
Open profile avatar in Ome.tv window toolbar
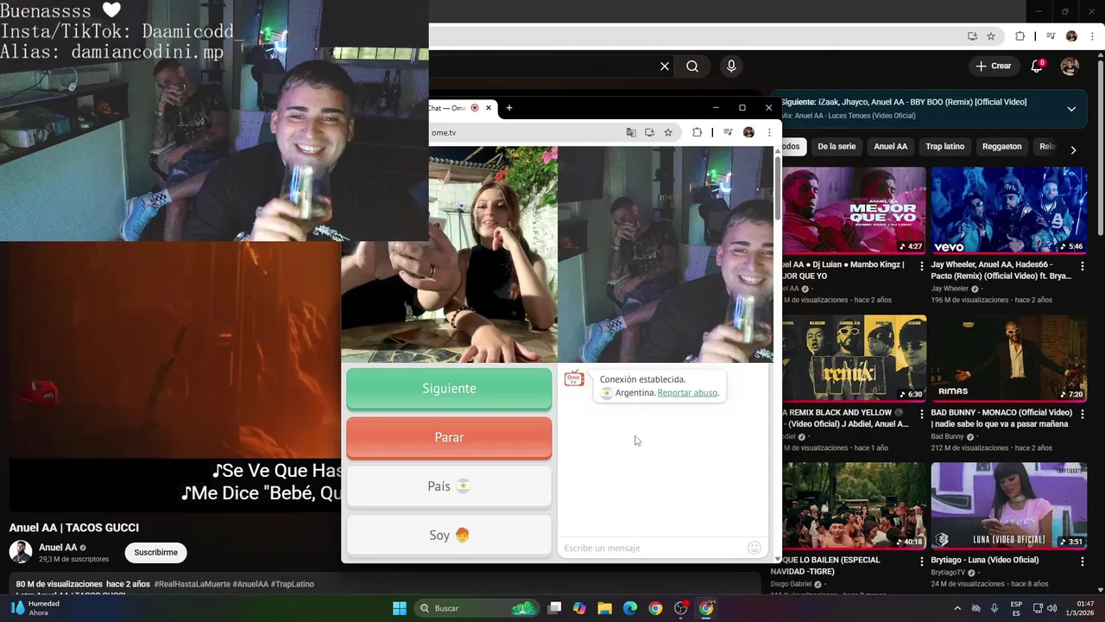tap(748, 132)
